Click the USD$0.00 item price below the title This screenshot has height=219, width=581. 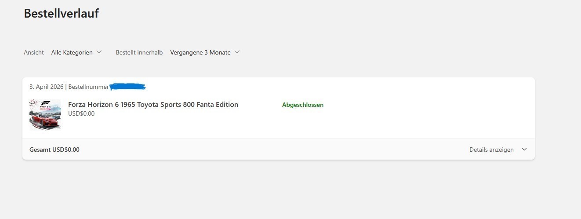81,113
